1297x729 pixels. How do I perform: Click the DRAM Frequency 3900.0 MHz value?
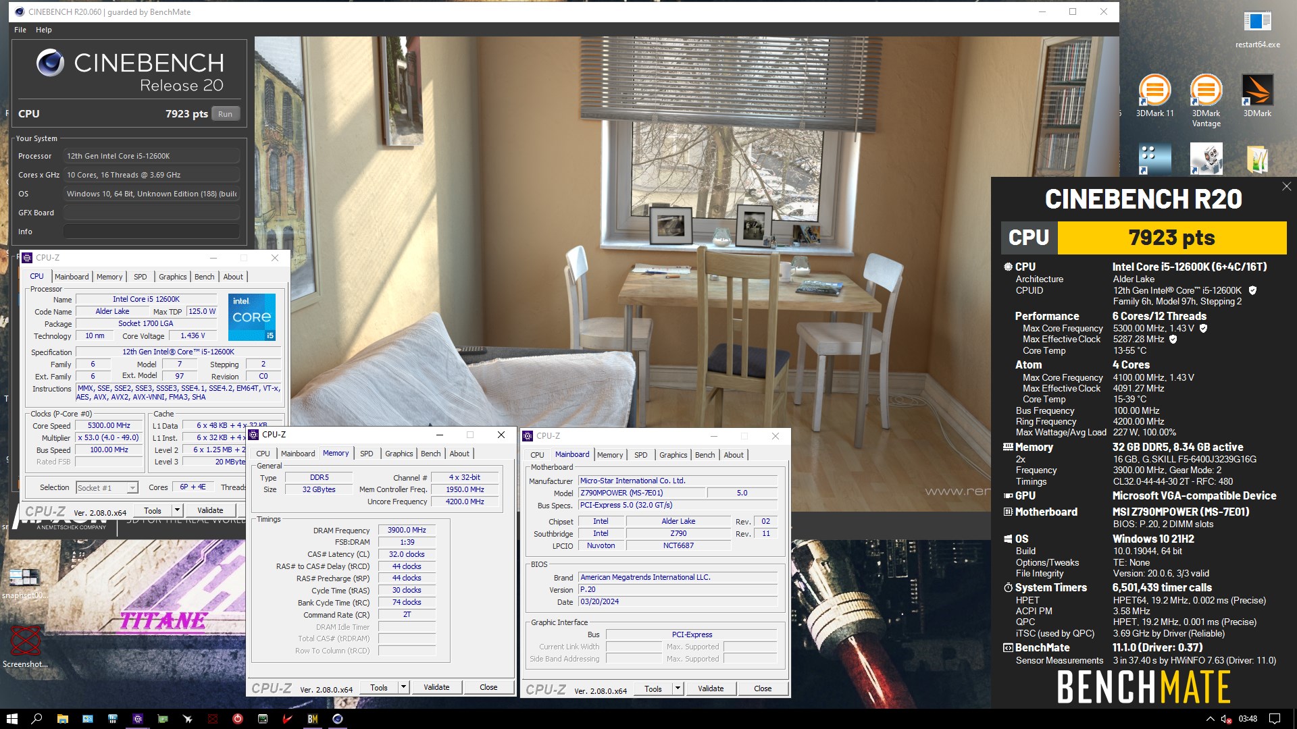click(407, 530)
